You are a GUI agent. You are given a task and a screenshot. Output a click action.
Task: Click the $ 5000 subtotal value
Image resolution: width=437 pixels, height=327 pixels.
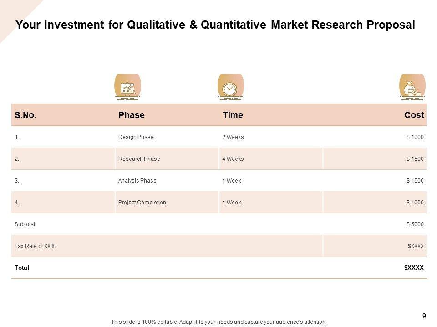coord(415,224)
